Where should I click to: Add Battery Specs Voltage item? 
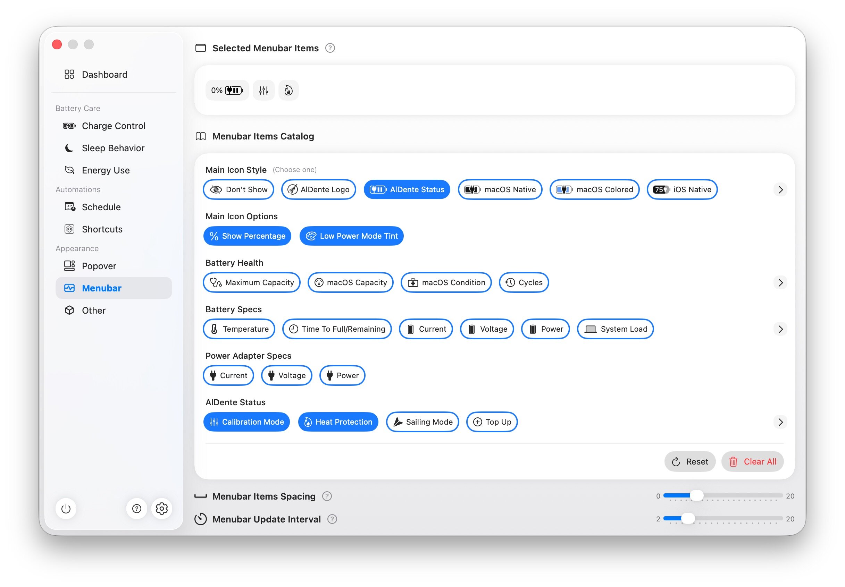click(x=487, y=329)
